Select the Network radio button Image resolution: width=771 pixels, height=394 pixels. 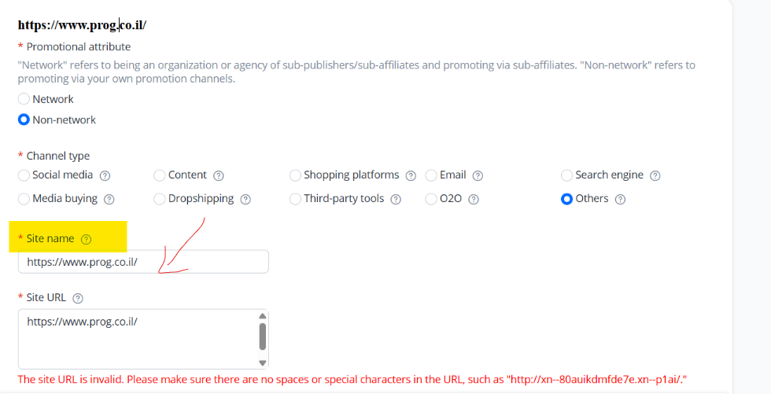(24, 99)
